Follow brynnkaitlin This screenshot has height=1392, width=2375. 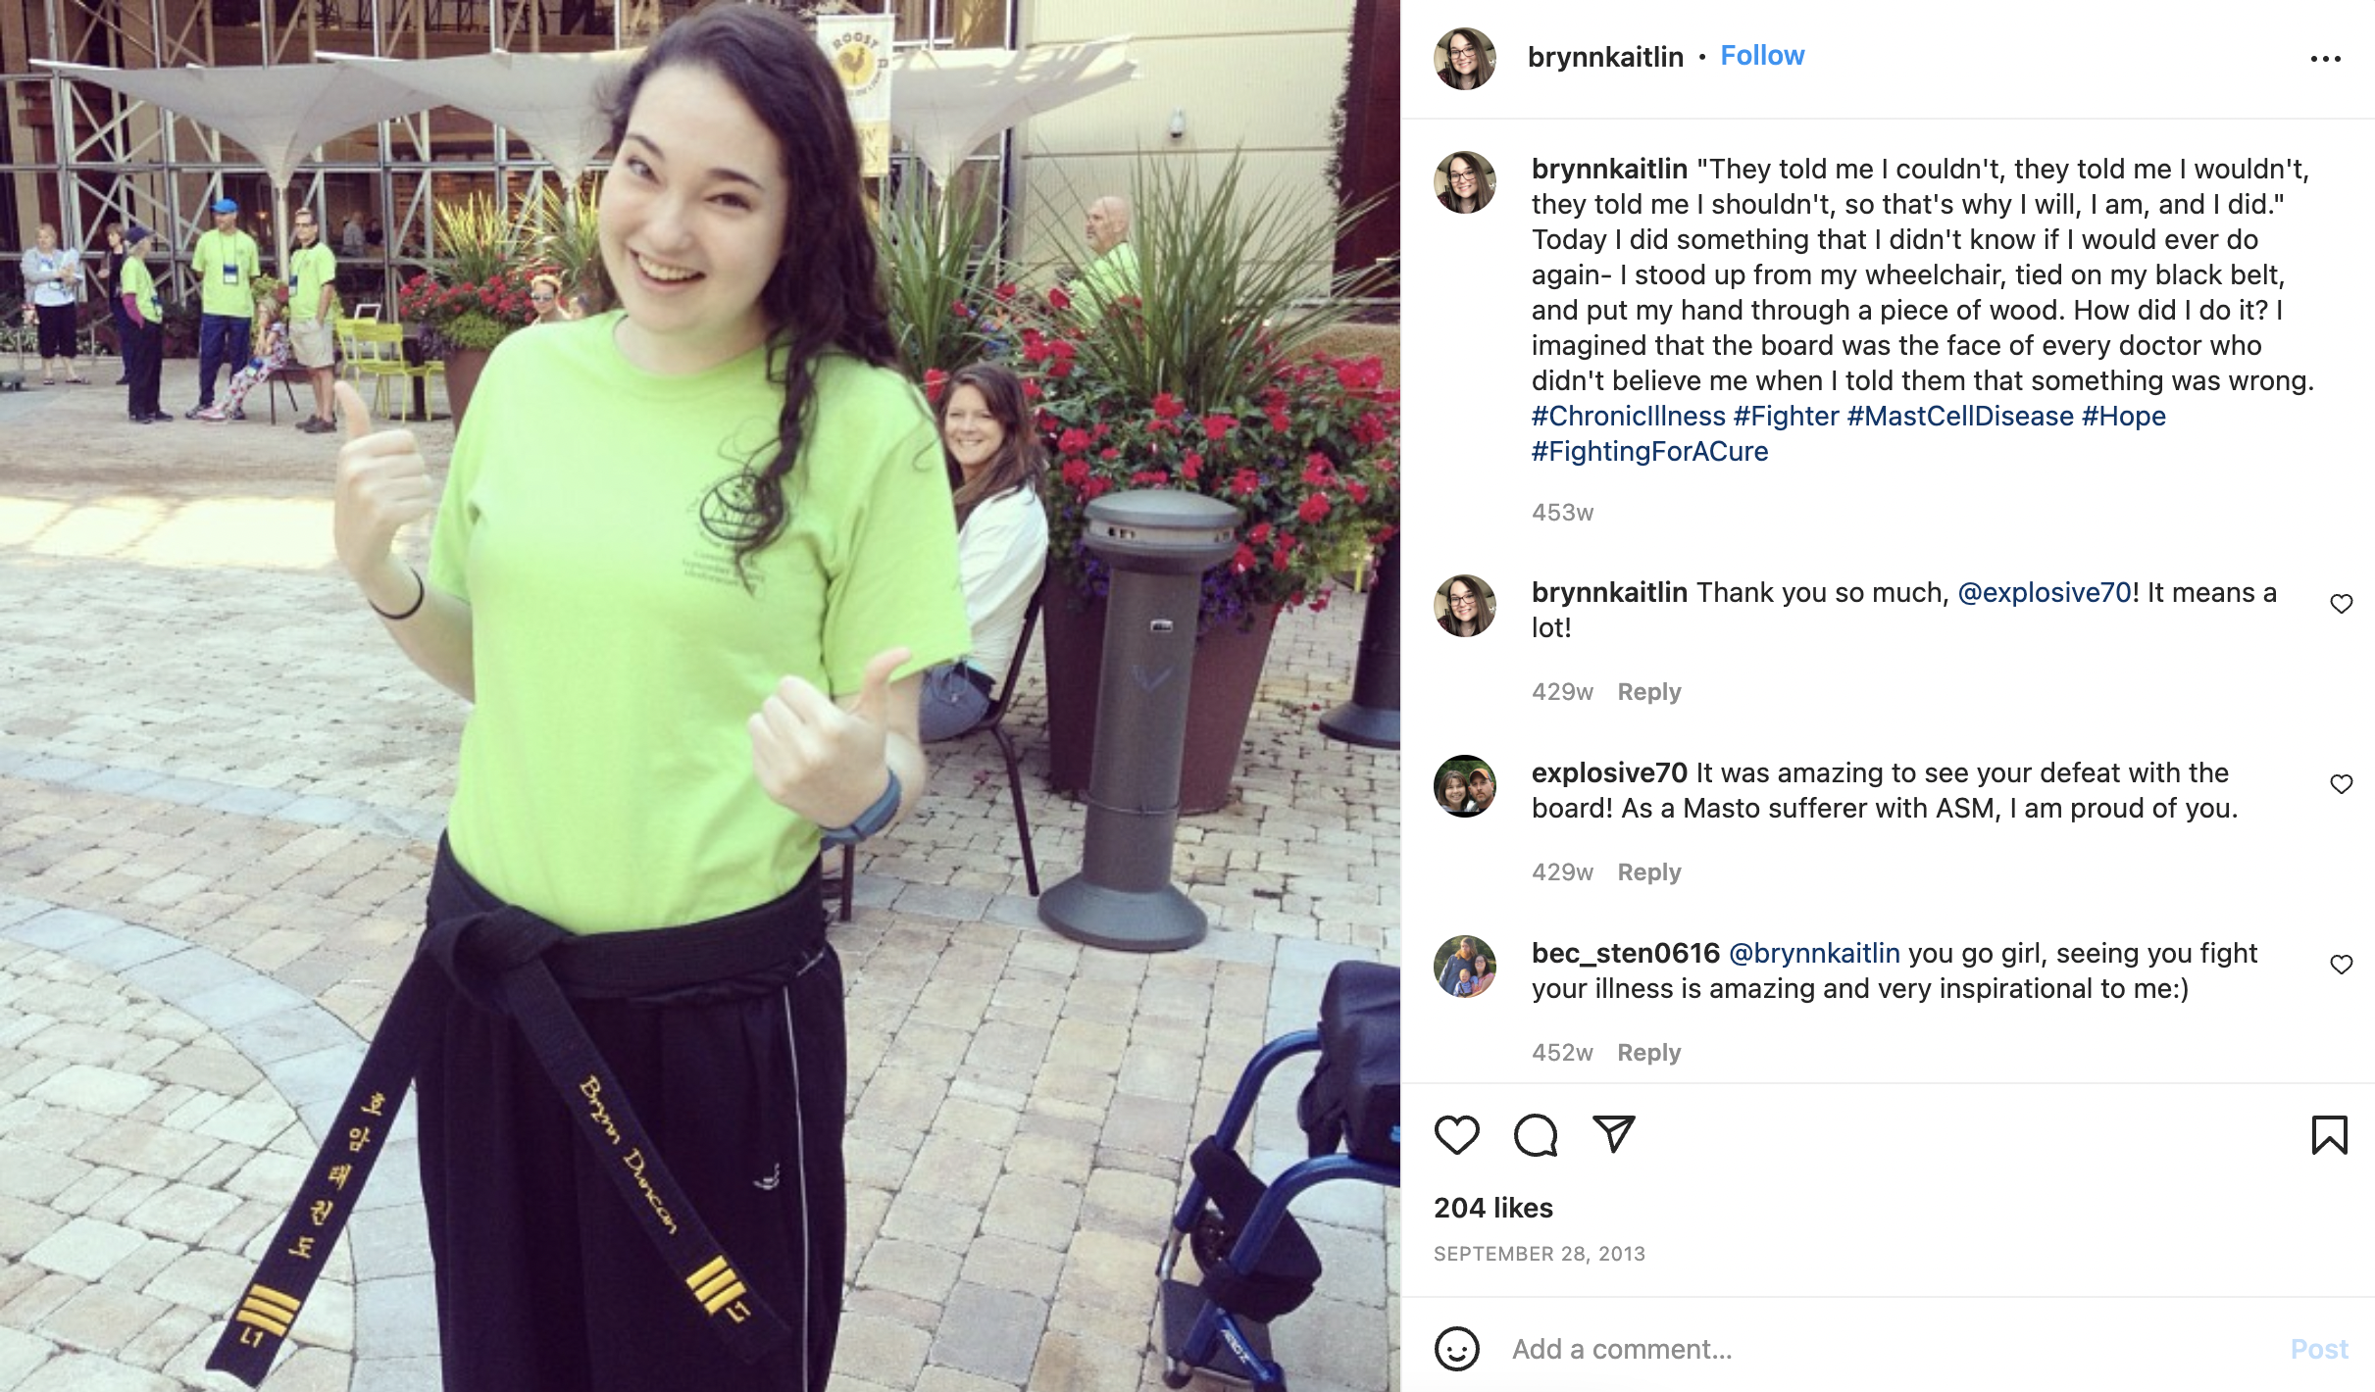pyautogui.click(x=1762, y=56)
